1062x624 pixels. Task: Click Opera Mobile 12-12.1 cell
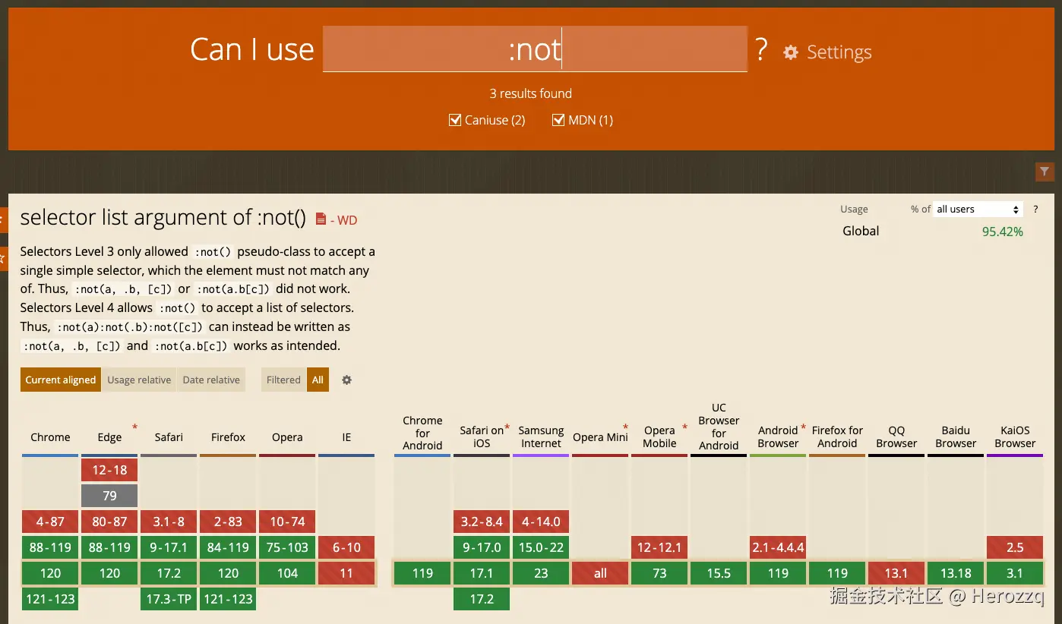point(659,547)
